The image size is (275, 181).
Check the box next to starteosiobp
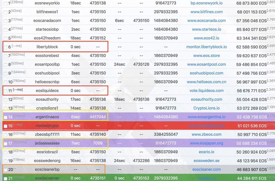pos(5,30)
